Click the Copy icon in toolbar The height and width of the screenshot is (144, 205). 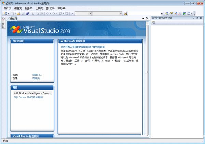click(37, 13)
